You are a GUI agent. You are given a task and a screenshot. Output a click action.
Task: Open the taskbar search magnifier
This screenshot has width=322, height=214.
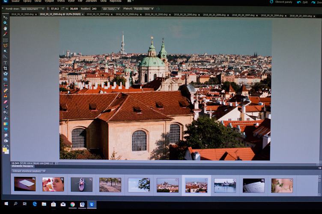[x=15, y=204]
